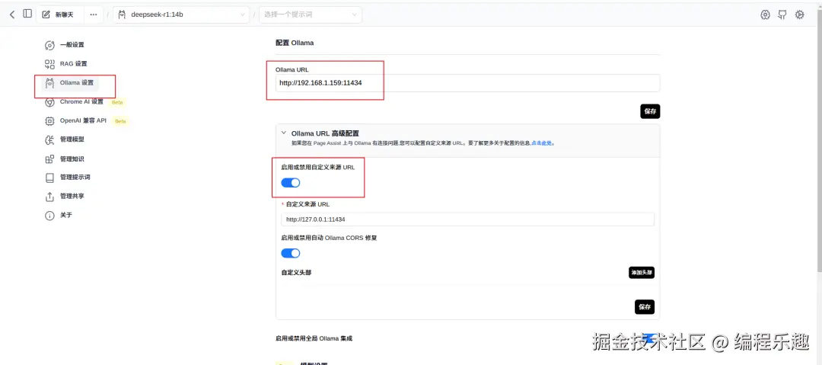Click the 自定义来源 URL input field
Image resolution: width=822 pixels, height=365 pixels.
[x=467, y=219]
